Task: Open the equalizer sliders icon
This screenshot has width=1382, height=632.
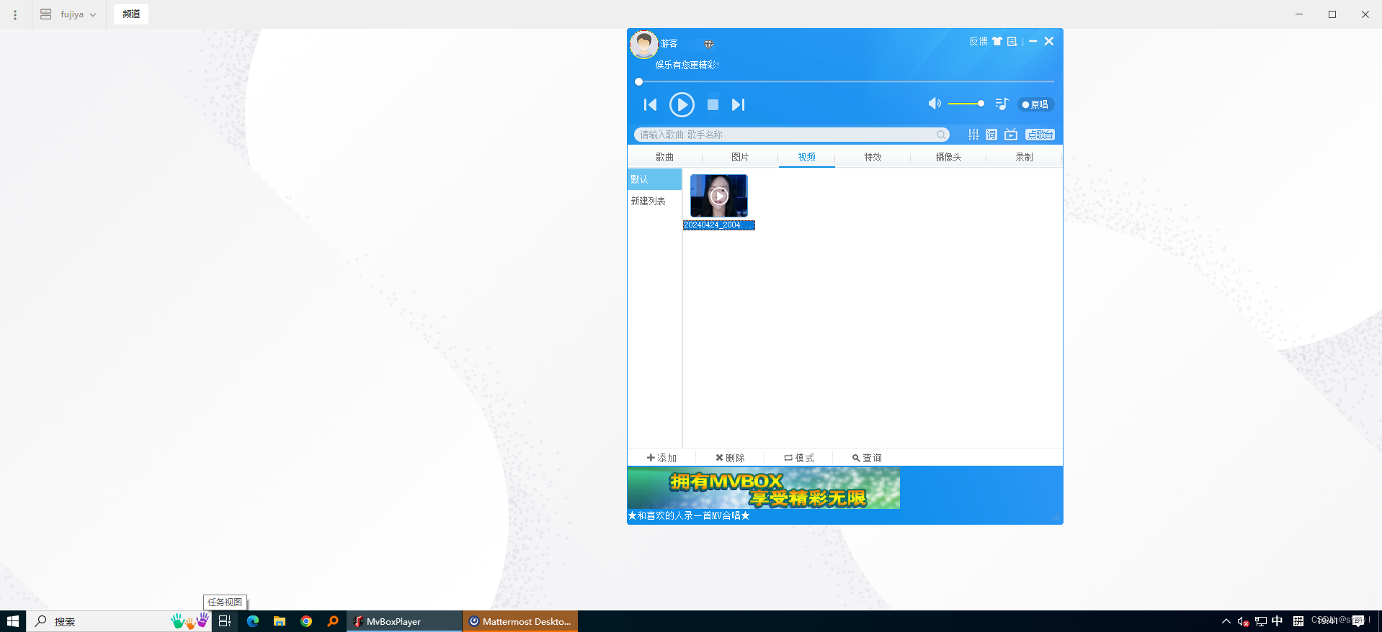Action: click(x=973, y=135)
